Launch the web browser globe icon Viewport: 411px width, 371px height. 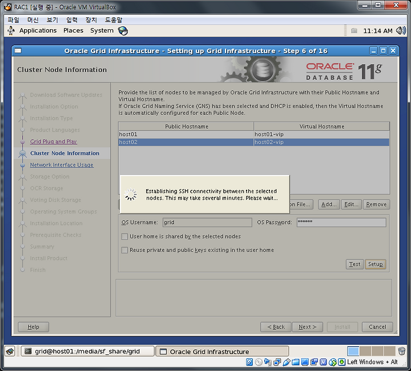(x=123, y=31)
